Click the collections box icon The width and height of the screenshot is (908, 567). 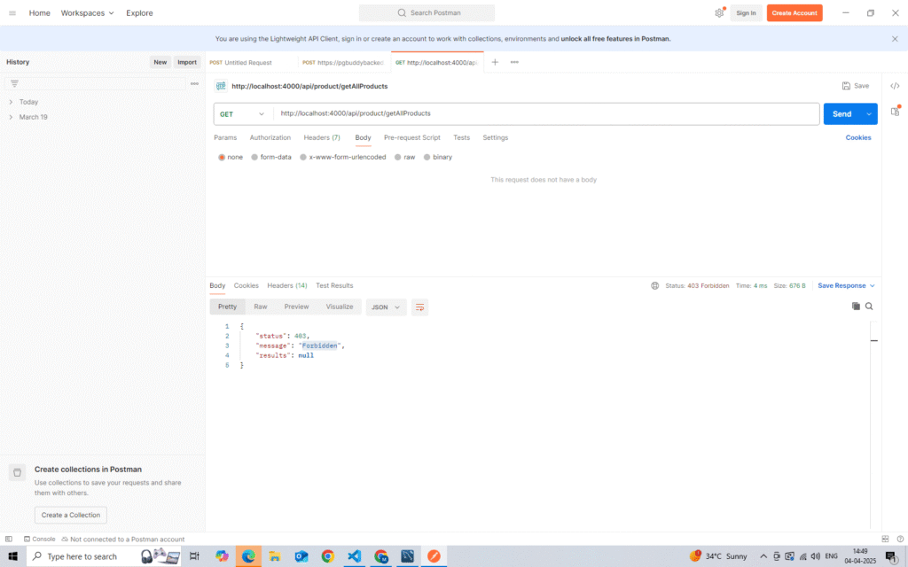[18, 473]
